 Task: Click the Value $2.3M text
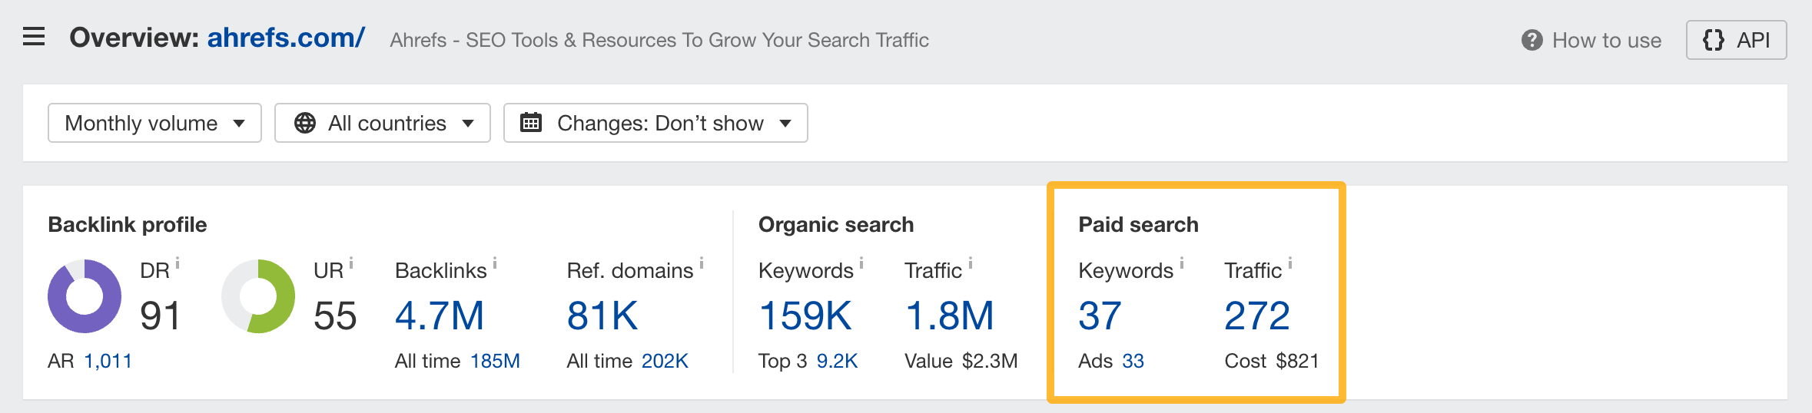(x=961, y=361)
